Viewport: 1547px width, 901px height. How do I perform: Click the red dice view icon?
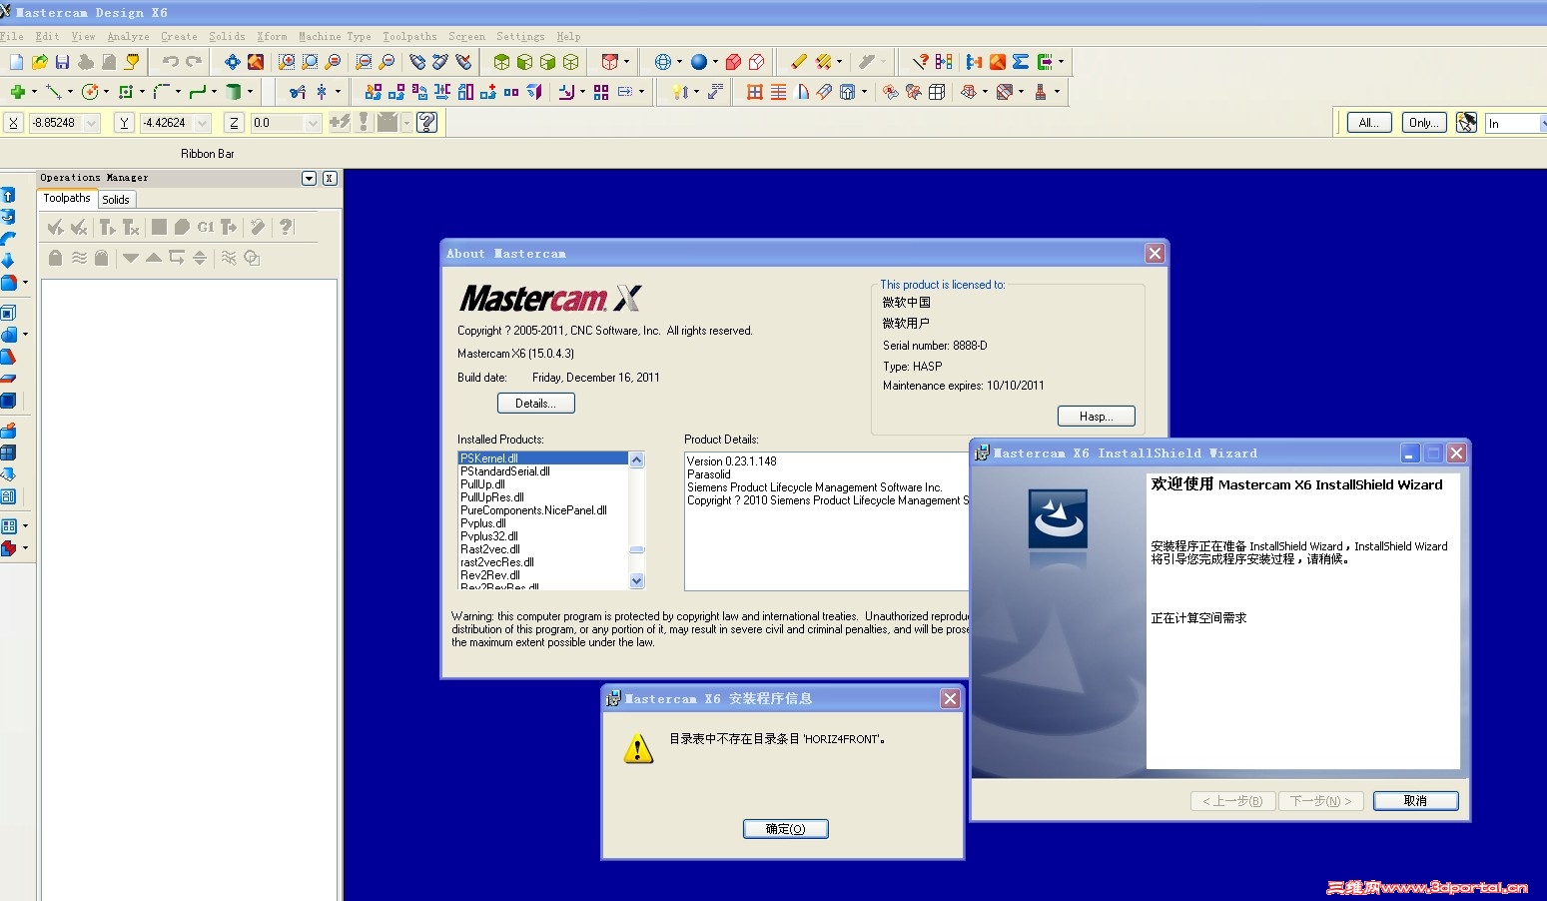(x=609, y=62)
